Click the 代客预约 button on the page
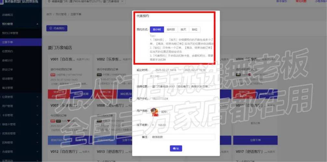Image resolution: width=327 pixels, height=162 pixels. (x=57, y=28)
